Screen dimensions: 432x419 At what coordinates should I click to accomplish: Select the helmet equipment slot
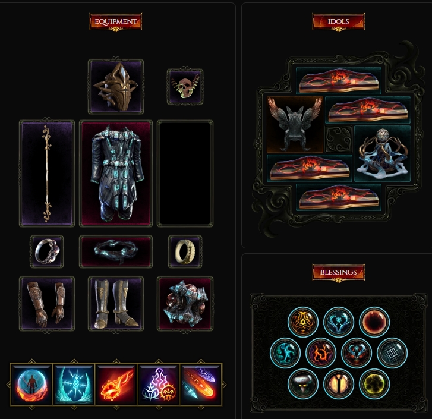pyautogui.click(x=116, y=87)
